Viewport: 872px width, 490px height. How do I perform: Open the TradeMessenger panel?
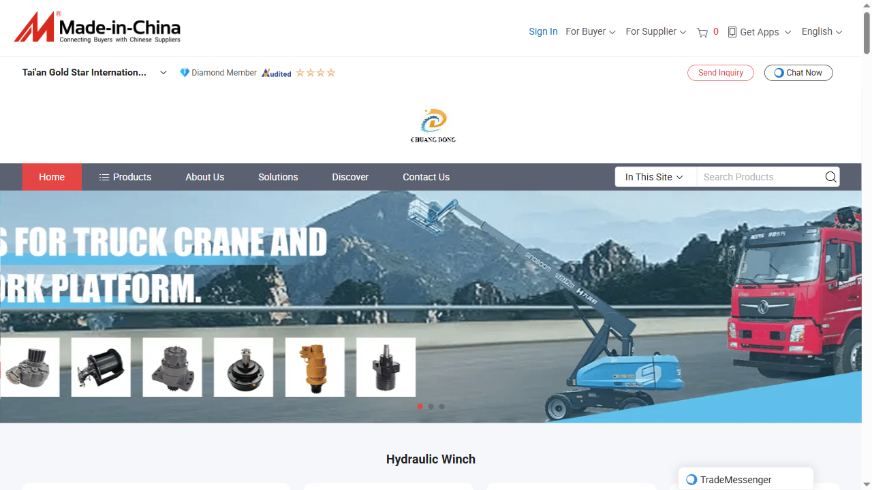pyautogui.click(x=746, y=479)
